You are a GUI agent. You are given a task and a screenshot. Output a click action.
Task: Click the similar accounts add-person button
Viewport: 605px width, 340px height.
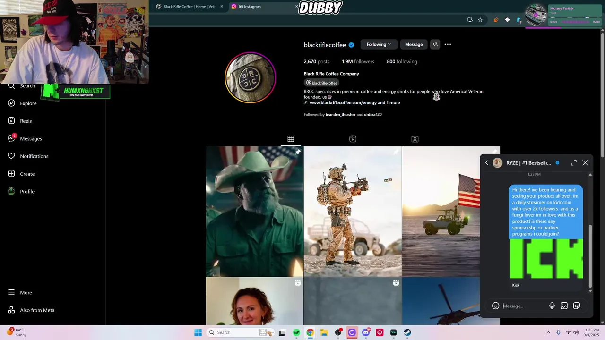pos(435,44)
